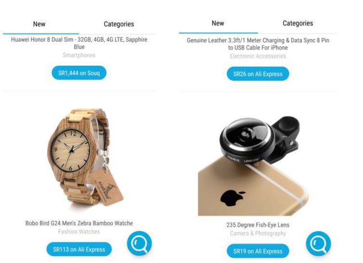Tap the search magnifier icon on right screen
Image resolution: width=363 pixels, height=263 pixels.
click(318, 244)
